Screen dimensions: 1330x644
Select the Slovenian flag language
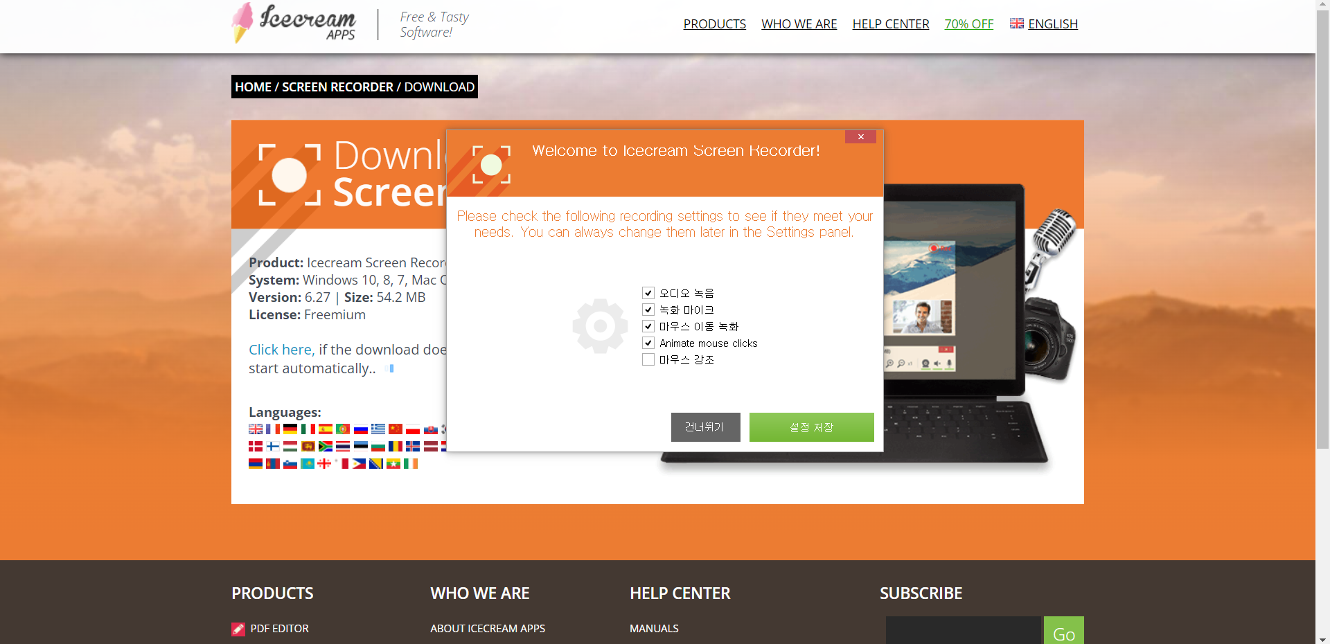(290, 463)
